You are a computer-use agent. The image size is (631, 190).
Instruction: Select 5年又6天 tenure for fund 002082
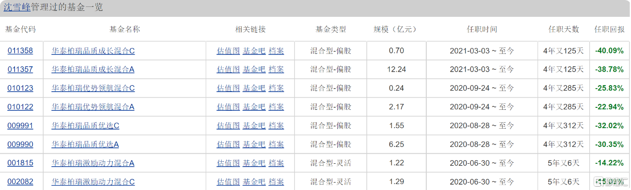pos(563,182)
